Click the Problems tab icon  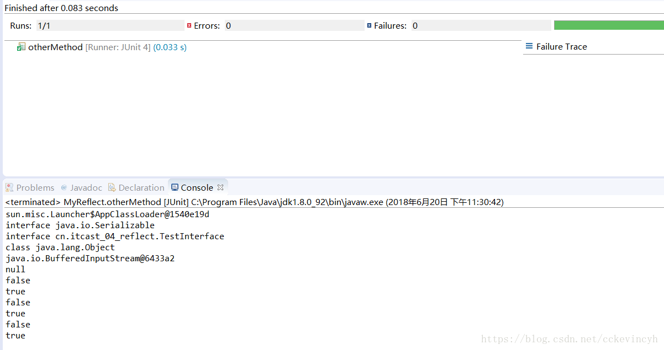pyautogui.click(x=9, y=187)
